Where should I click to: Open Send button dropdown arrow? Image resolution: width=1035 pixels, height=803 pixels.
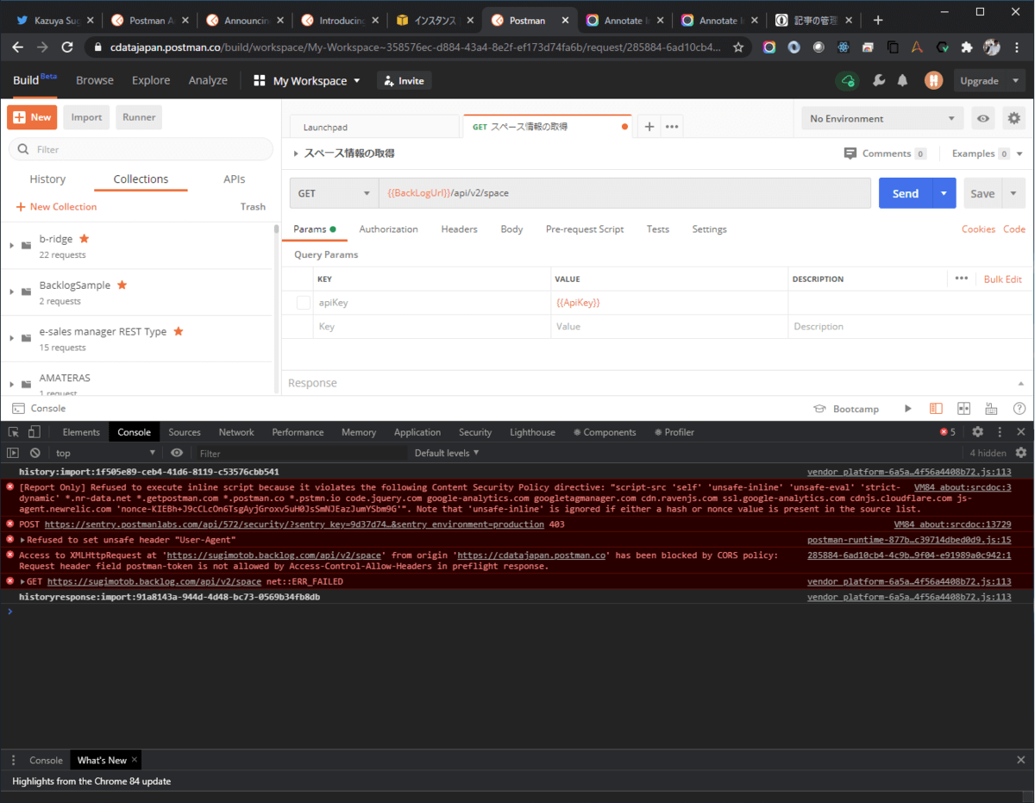coord(944,193)
